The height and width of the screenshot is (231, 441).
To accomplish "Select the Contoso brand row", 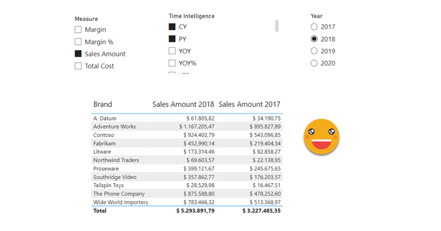I will (105, 135).
